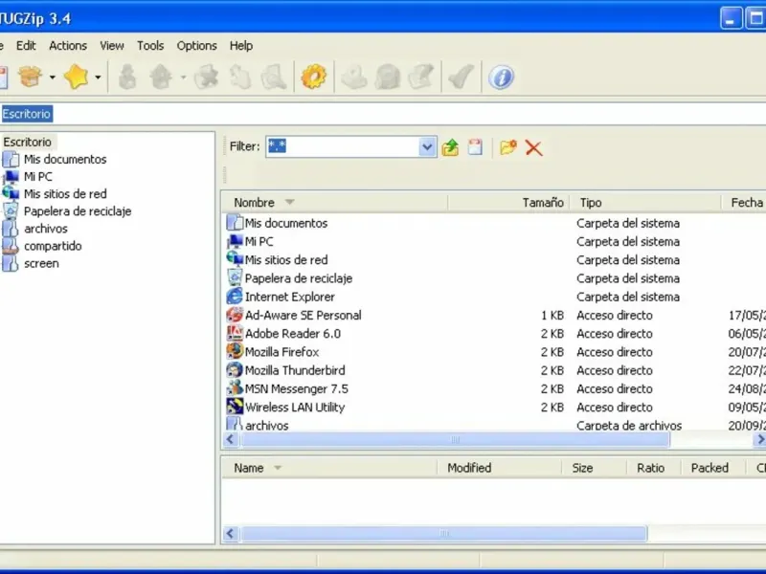Open the Actions menu

[x=68, y=45]
